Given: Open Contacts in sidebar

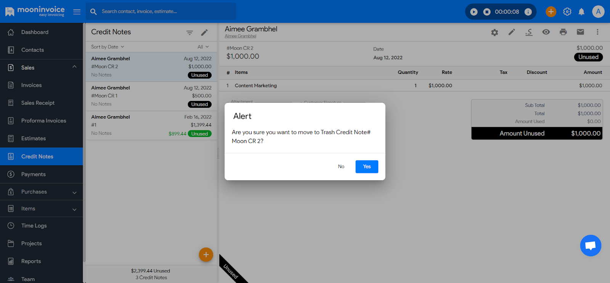Looking at the screenshot, I should coord(41,50).
